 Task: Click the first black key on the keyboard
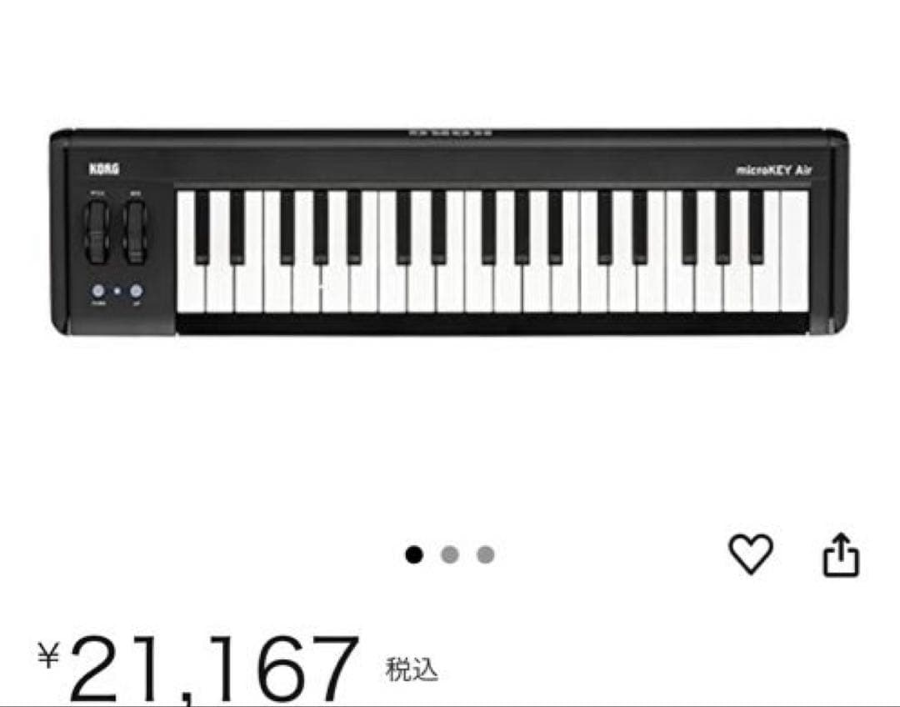coord(202,228)
